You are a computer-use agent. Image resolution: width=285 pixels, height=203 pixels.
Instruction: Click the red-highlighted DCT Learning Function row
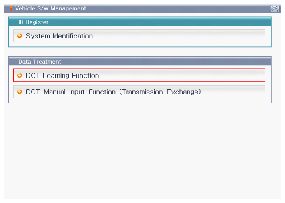pyautogui.click(x=139, y=75)
